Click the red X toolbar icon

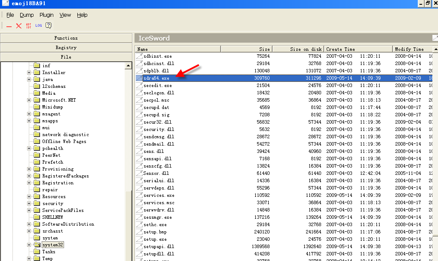18,26
